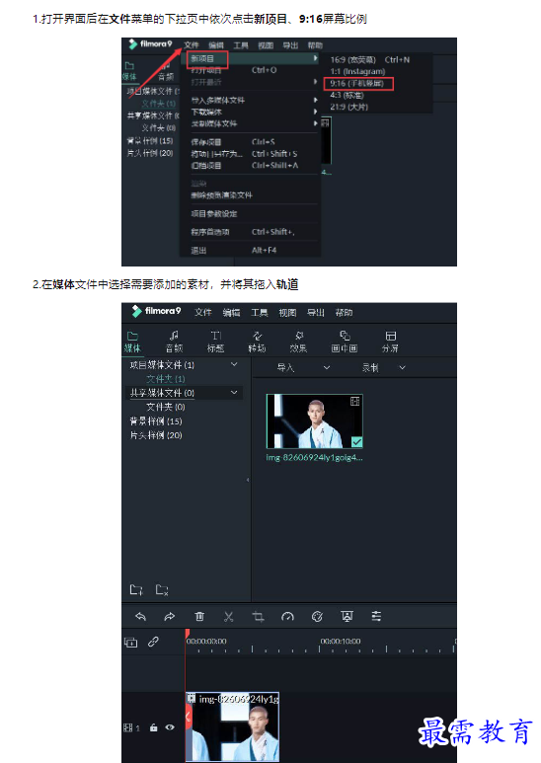Open the 导入 dropdown arrow
This screenshot has height=763, width=541.
[327, 368]
